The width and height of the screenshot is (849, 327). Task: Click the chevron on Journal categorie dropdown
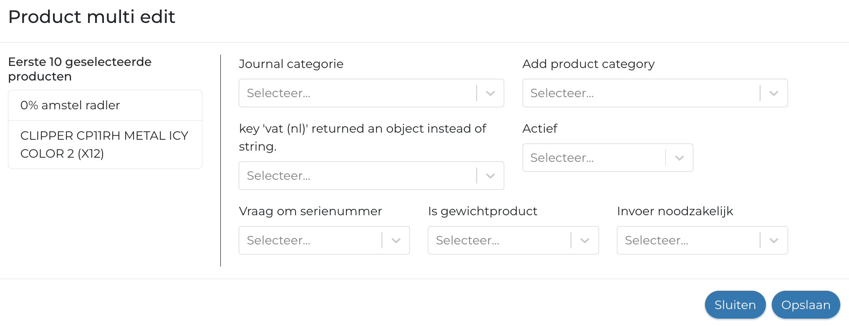click(x=490, y=93)
